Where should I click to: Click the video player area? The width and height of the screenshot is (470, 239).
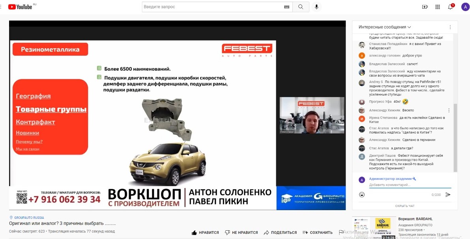pyautogui.click(x=177, y=115)
